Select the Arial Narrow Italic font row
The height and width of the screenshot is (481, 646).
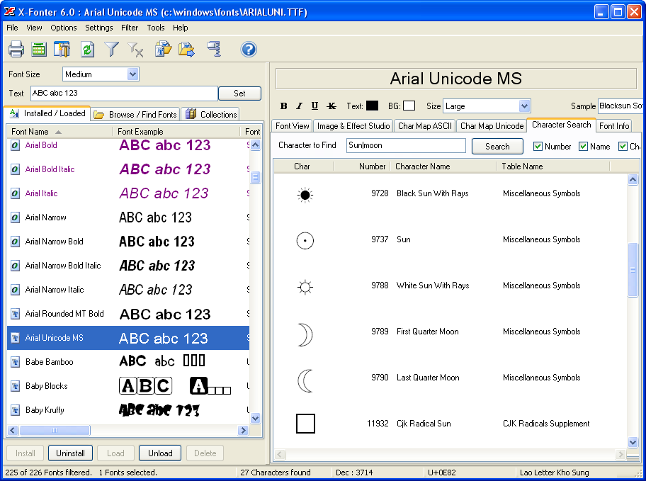[128, 290]
